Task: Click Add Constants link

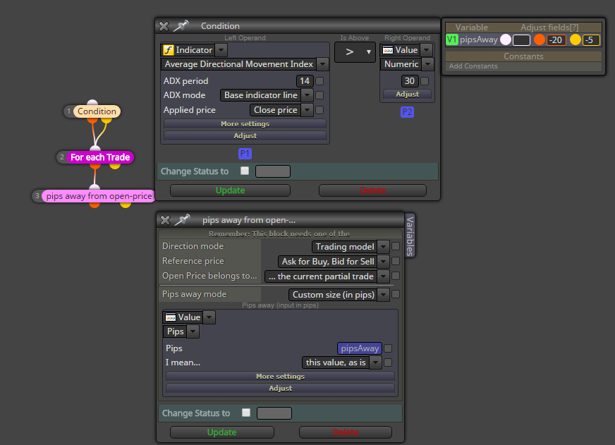Action: click(473, 66)
